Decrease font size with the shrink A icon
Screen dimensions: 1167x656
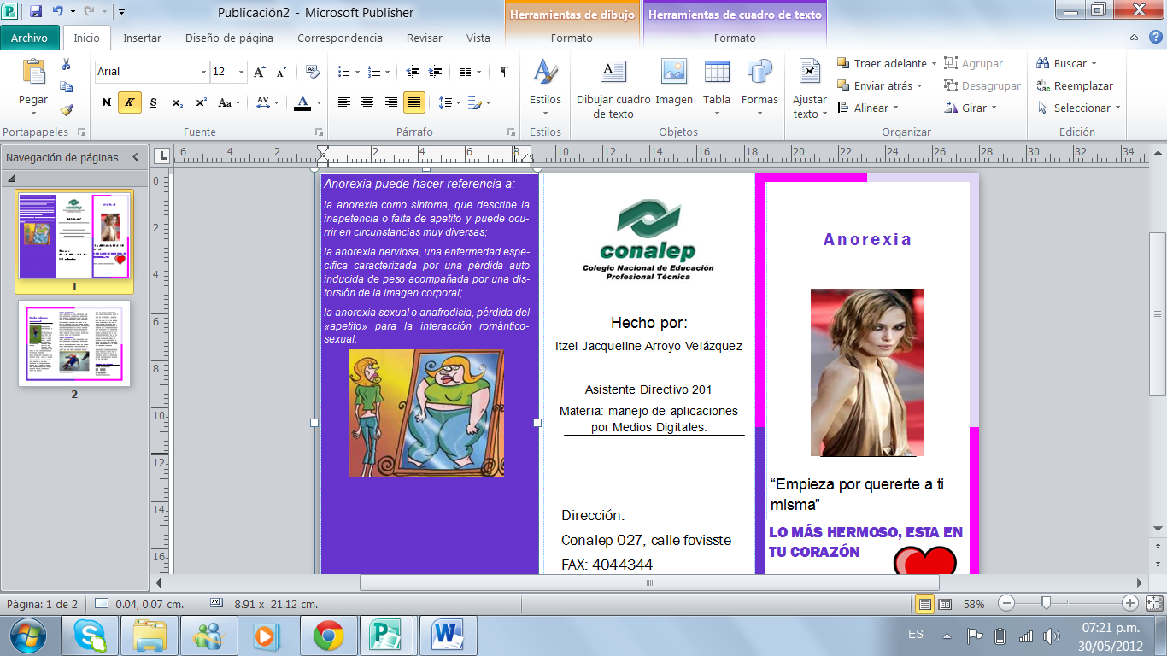click(x=281, y=72)
